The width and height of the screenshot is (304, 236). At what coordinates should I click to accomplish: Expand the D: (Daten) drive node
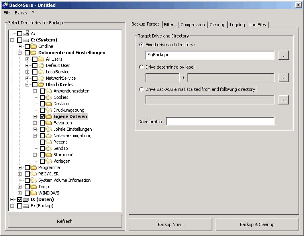click(x=12, y=200)
